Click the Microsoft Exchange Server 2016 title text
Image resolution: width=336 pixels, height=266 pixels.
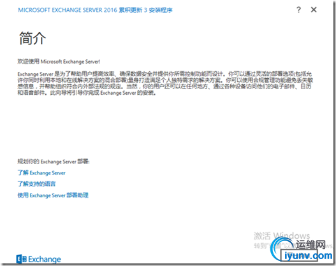(95, 10)
